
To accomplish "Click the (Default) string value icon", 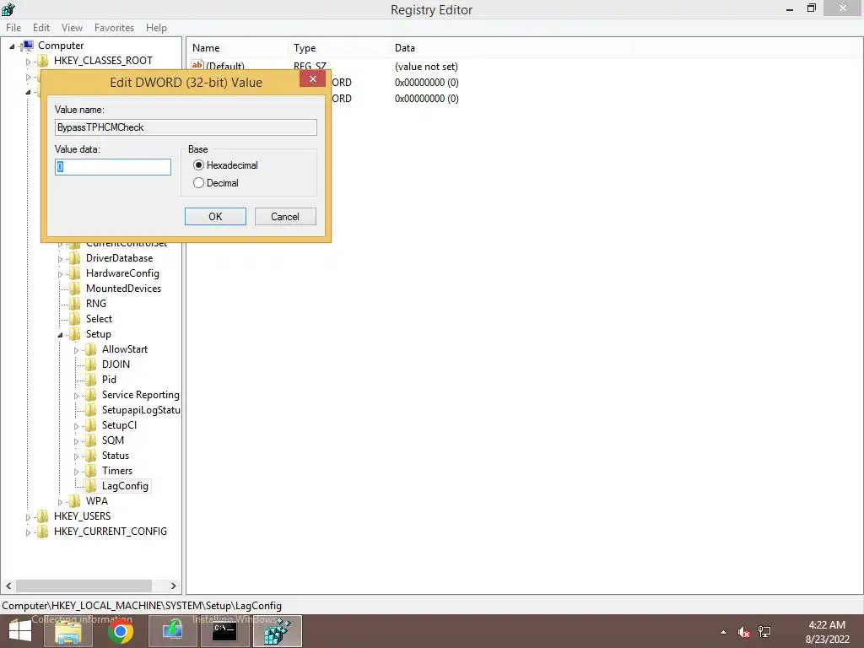I will coord(197,65).
